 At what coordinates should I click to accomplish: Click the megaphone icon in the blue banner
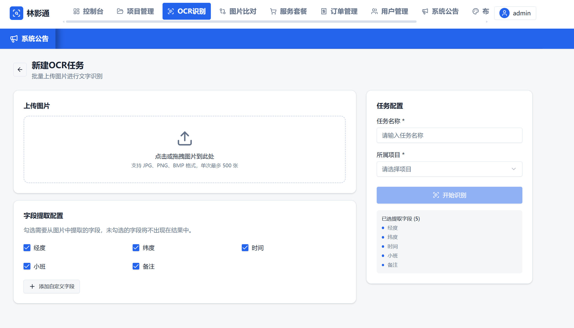pos(14,39)
